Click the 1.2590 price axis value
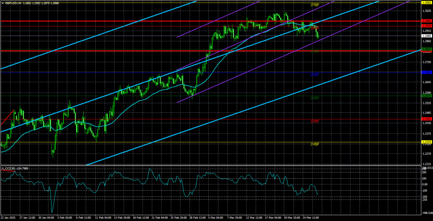 pos(426,93)
